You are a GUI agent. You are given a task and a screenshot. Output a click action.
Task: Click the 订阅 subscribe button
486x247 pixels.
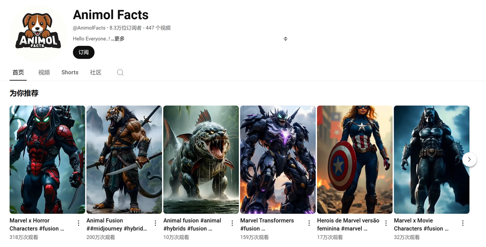pyautogui.click(x=84, y=52)
